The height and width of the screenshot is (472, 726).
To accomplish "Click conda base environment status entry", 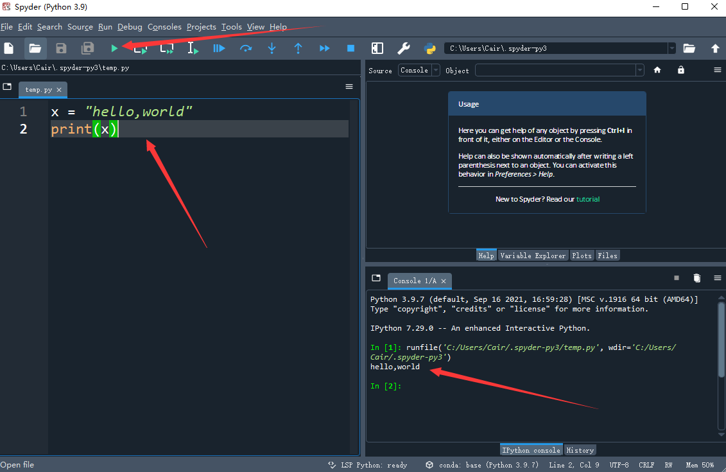I will [x=483, y=465].
